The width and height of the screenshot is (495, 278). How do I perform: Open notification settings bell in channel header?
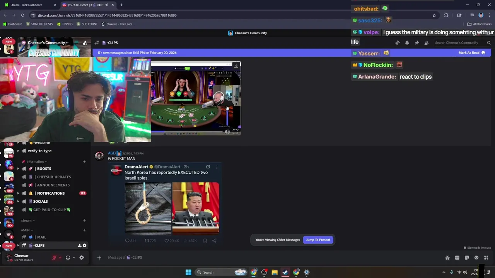[x=407, y=43]
